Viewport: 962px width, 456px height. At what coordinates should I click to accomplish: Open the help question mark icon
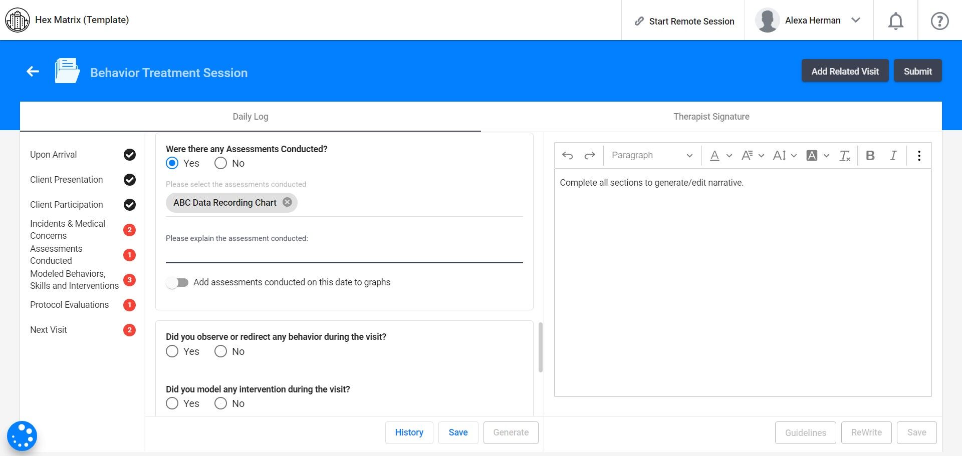939,21
